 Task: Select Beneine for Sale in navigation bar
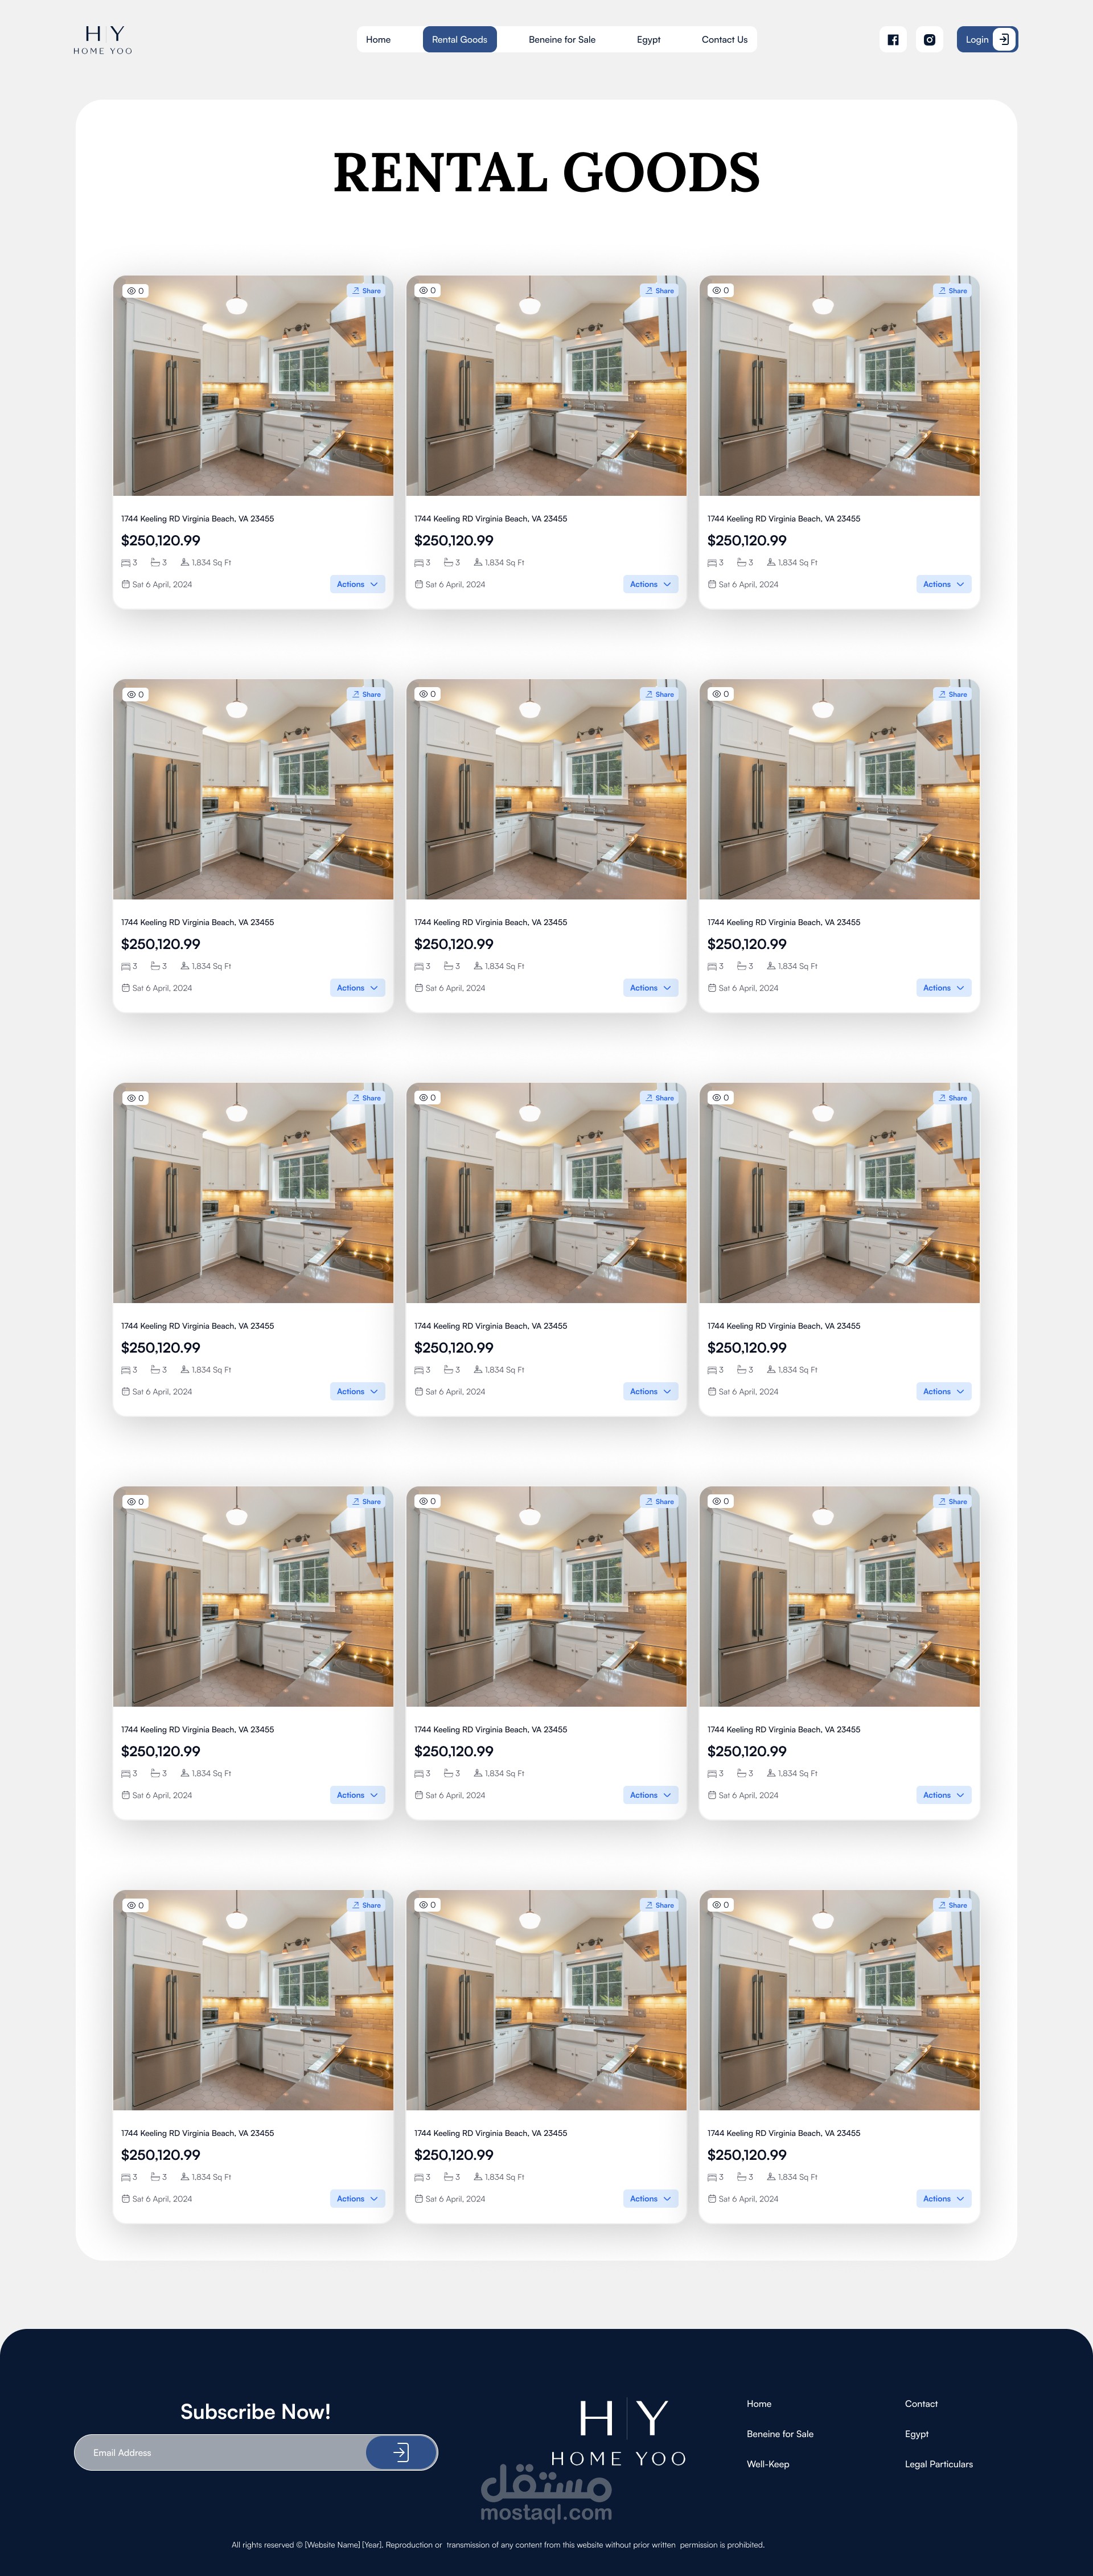tap(562, 40)
